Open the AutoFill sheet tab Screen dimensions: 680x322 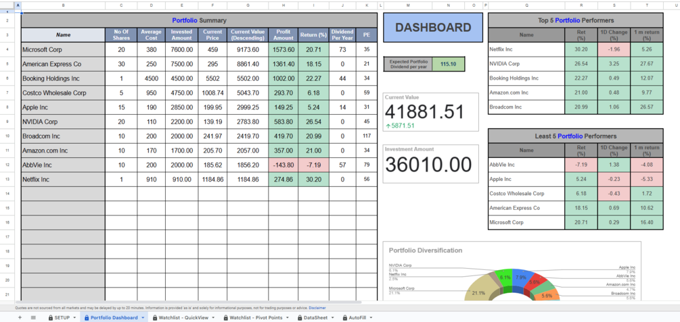358,318
